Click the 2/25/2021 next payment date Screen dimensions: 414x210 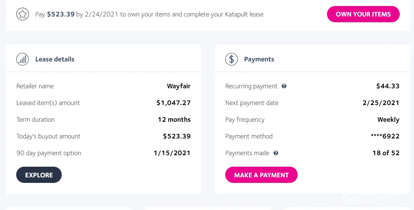pos(381,103)
